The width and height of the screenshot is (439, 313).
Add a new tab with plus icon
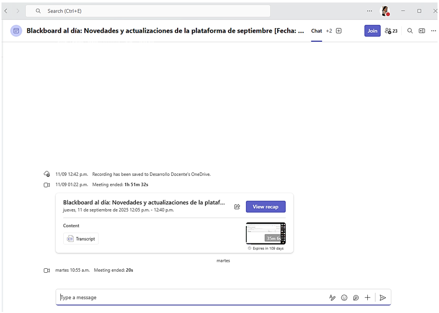(x=339, y=31)
